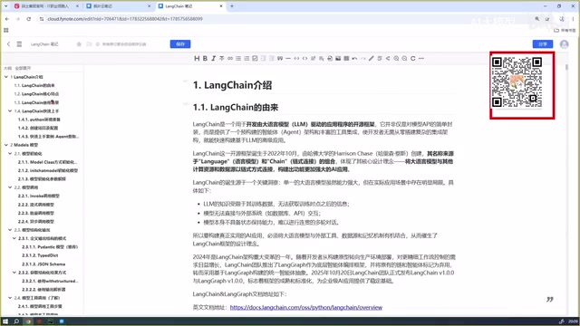Open a new browser tab
This screenshot has height=326, width=580.
click(x=232, y=6)
